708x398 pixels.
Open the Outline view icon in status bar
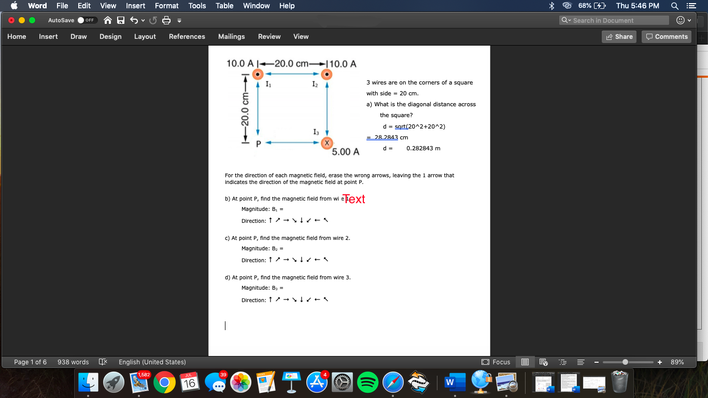point(563,362)
